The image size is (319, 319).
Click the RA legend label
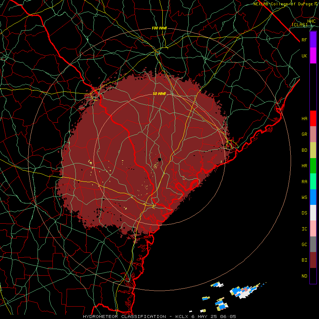[304, 182]
